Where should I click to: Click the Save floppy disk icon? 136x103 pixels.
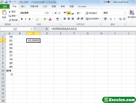pyautogui.click(x=6, y=2)
